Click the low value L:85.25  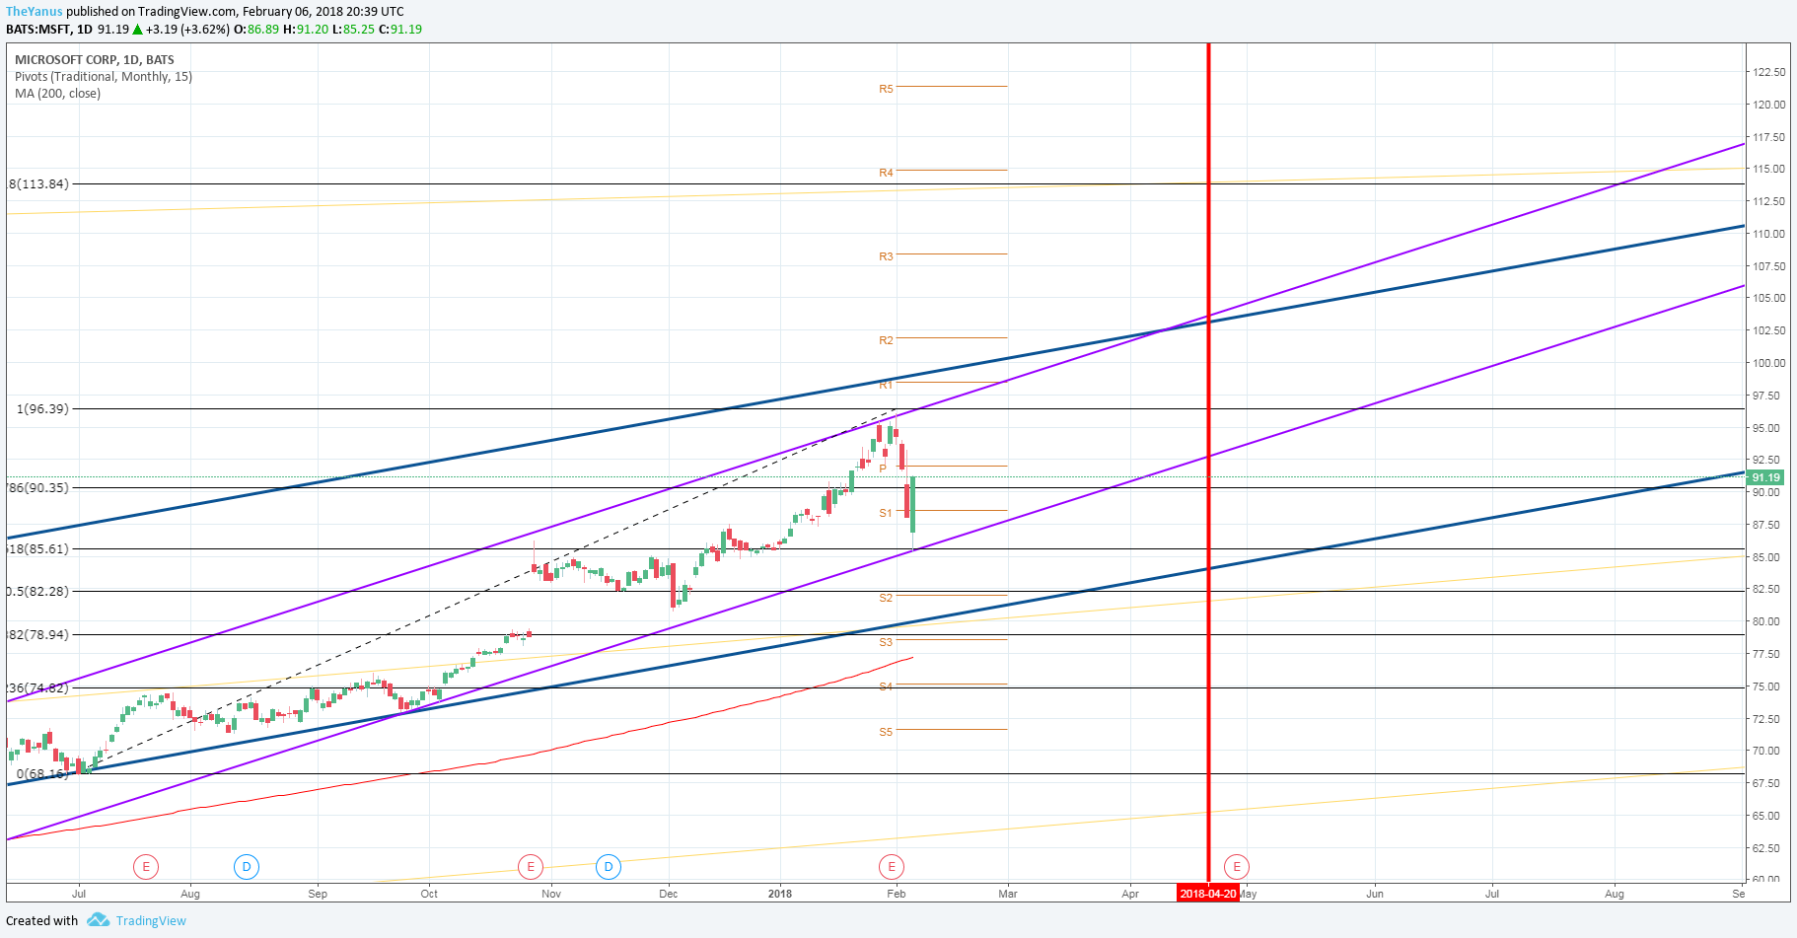353,30
